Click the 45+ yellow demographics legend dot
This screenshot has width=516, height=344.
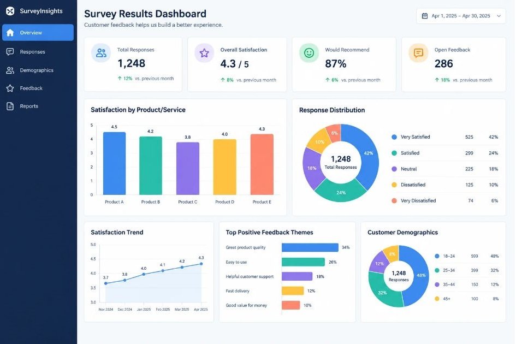coord(437,299)
